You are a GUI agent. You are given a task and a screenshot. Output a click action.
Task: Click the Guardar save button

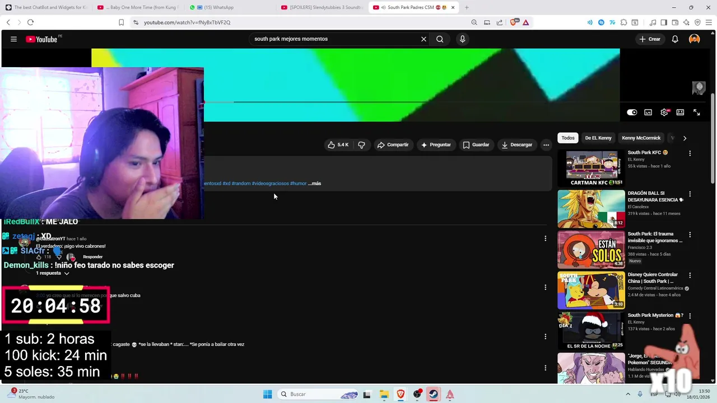(476, 145)
